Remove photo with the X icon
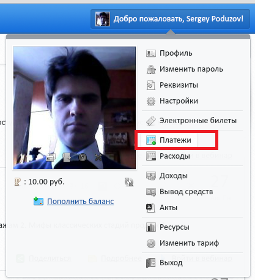The width and height of the screenshot is (255, 280). click(x=98, y=157)
